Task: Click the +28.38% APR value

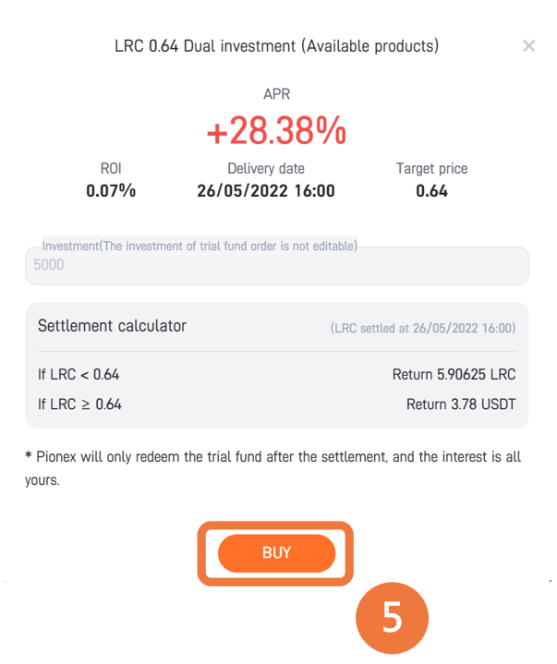Action: tap(276, 131)
